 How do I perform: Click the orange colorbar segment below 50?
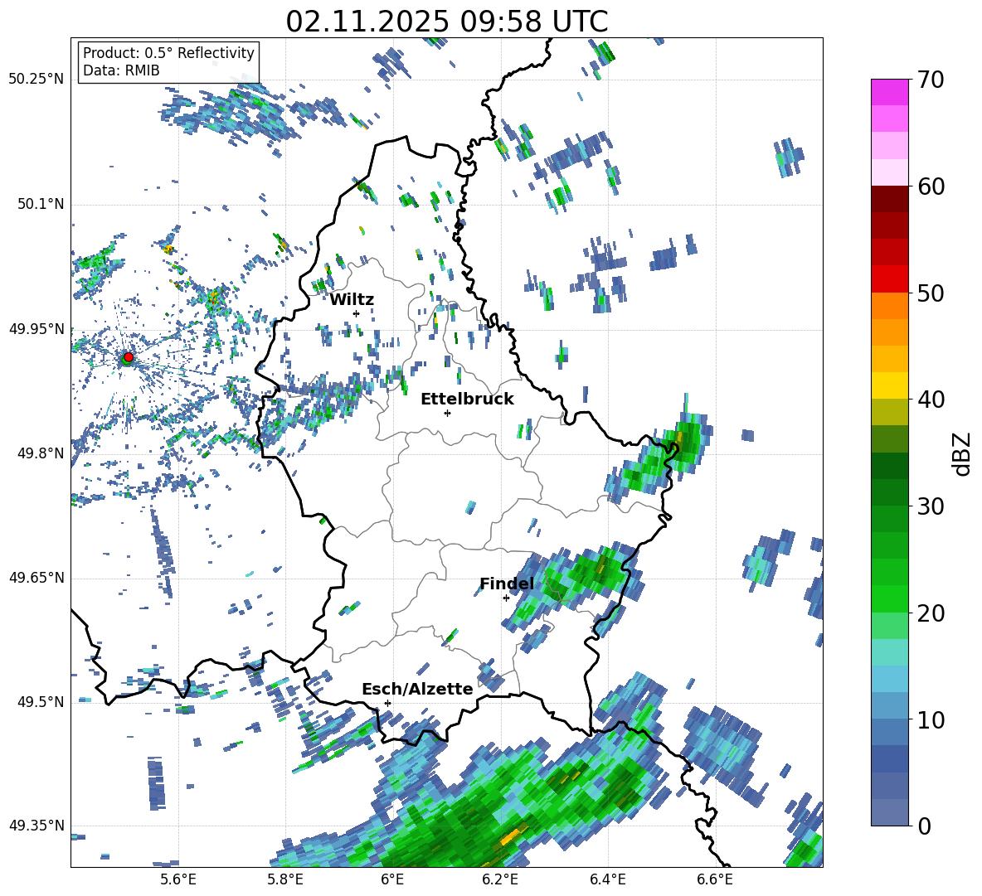890,306
